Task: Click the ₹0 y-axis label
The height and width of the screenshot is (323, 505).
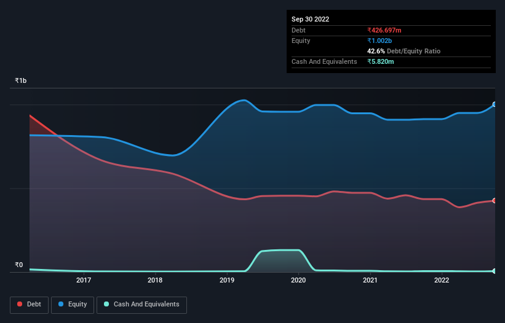Action: tap(18, 265)
